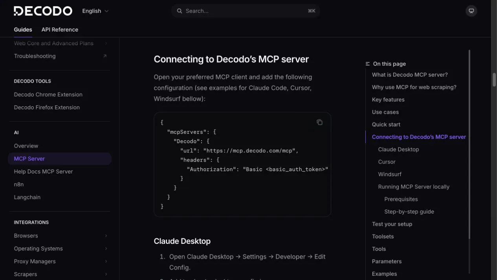Open Troubleshooting in sidebar
Viewport: 497px width, 280px height.
pos(35,56)
